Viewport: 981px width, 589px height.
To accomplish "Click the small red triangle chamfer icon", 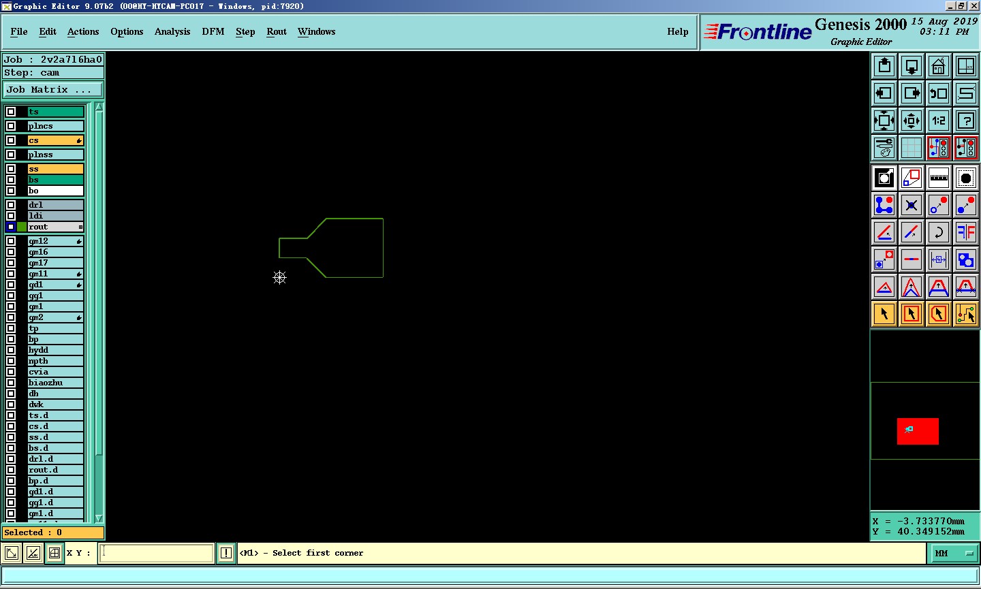I will [884, 287].
